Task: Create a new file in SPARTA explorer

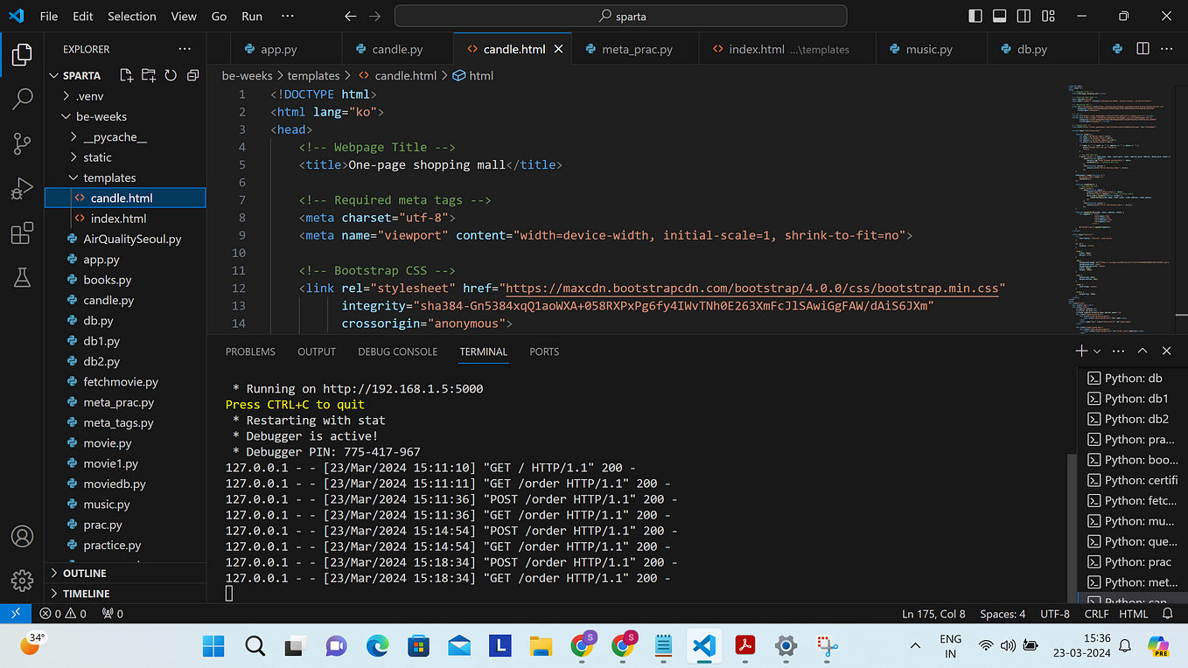Action: coord(126,75)
